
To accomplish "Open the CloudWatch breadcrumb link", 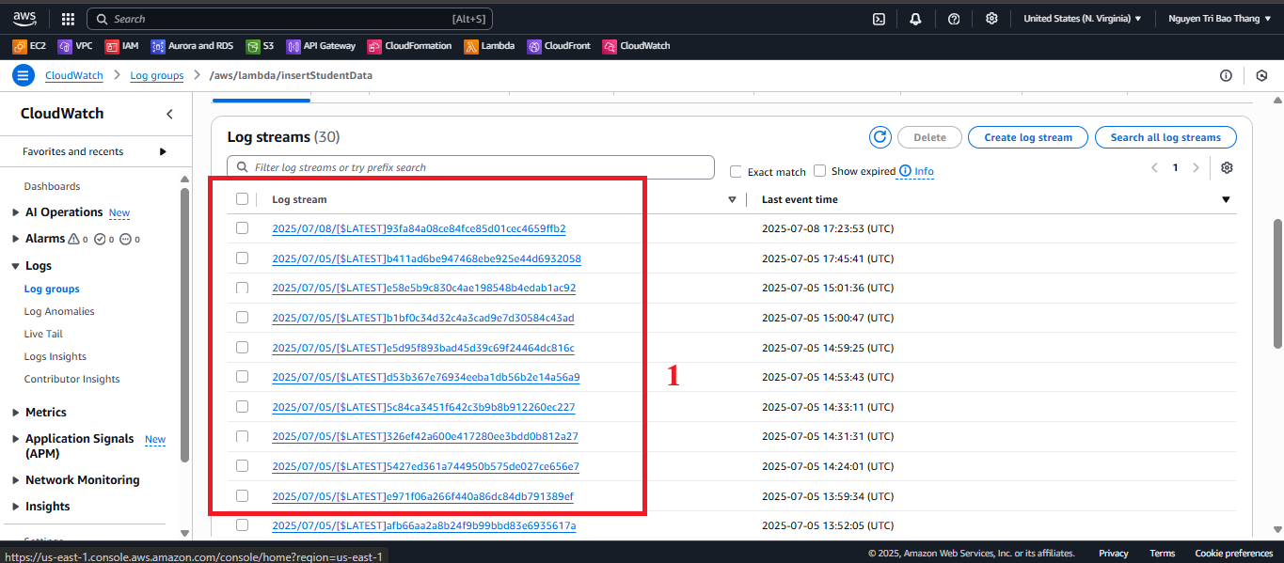I will [74, 75].
